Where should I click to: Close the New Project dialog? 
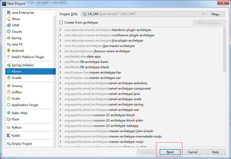[x=223, y=3]
